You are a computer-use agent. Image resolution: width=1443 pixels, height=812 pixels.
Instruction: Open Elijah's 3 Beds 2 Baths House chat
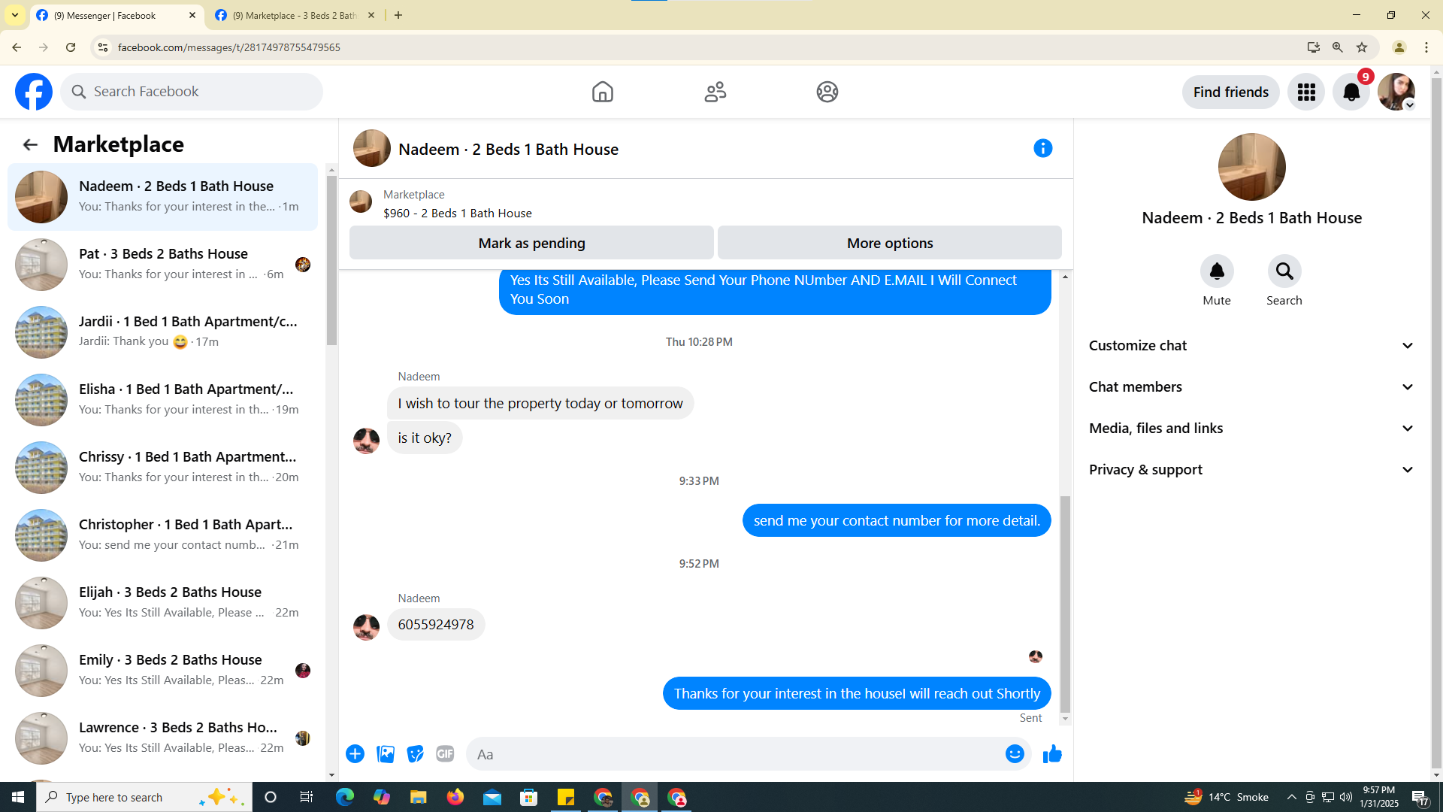pos(162,603)
